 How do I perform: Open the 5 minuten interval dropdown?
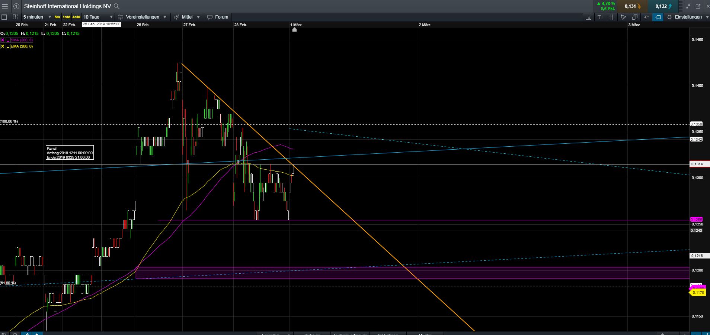click(37, 17)
